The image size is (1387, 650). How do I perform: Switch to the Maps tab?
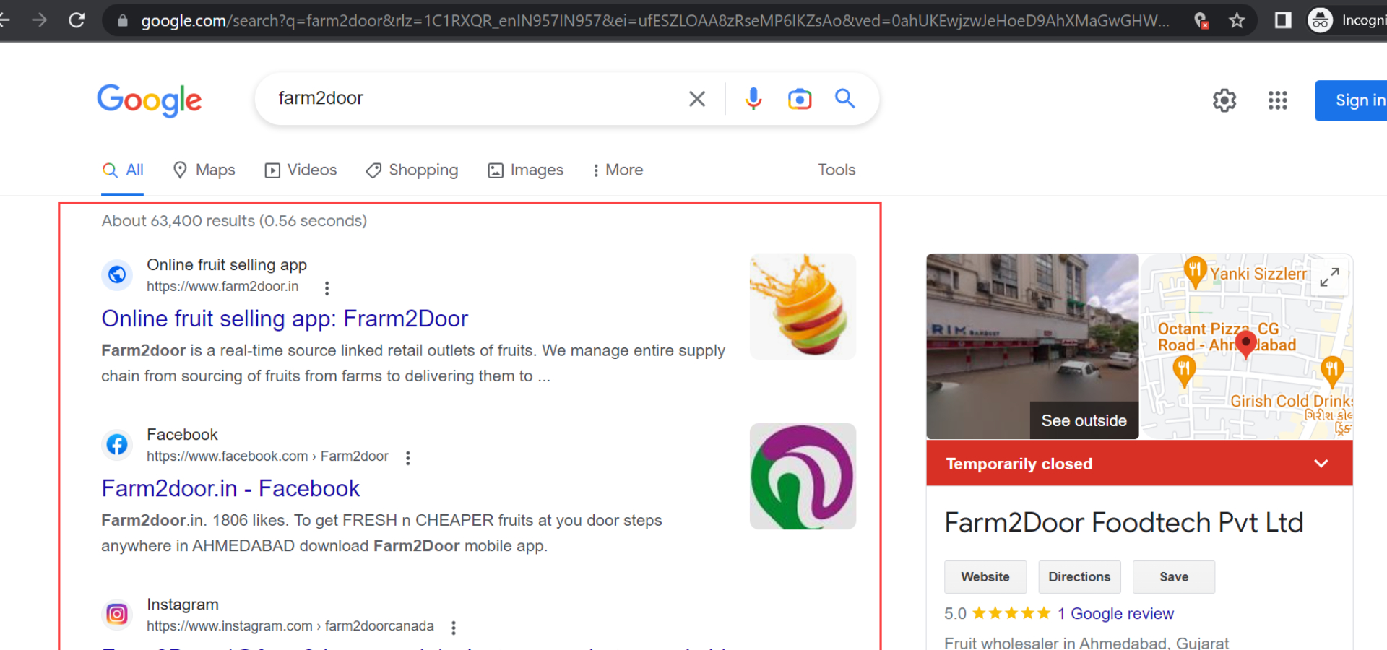pos(204,170)
